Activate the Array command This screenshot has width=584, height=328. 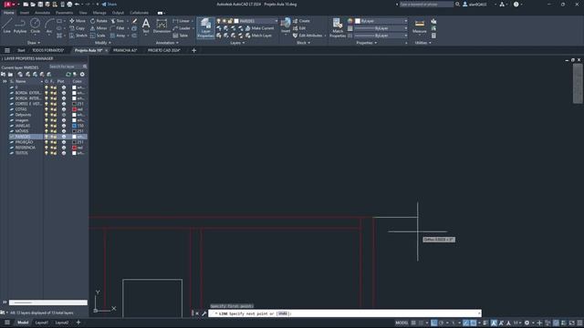click(x=118, y=36)
